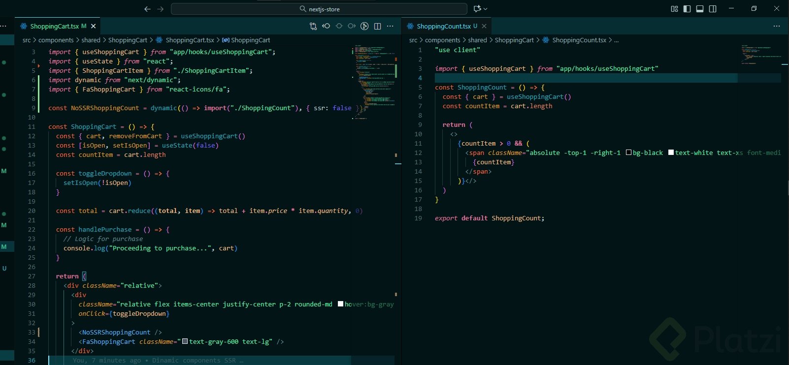Switch to the ShoppingCount.tsx tab
The width and height of the screenshot is (789, 365).
(x=443, y=26)
